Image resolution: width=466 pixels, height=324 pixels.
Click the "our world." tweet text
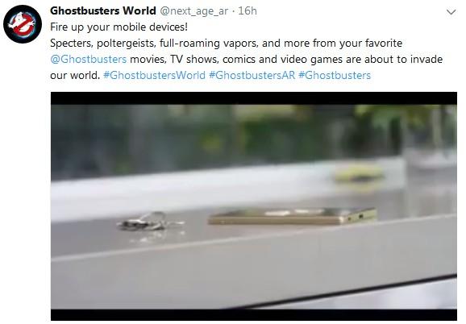tap(75, 75)
